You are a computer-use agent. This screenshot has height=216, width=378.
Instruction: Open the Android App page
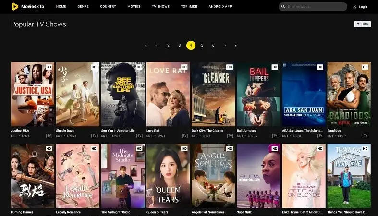point(220,7)
